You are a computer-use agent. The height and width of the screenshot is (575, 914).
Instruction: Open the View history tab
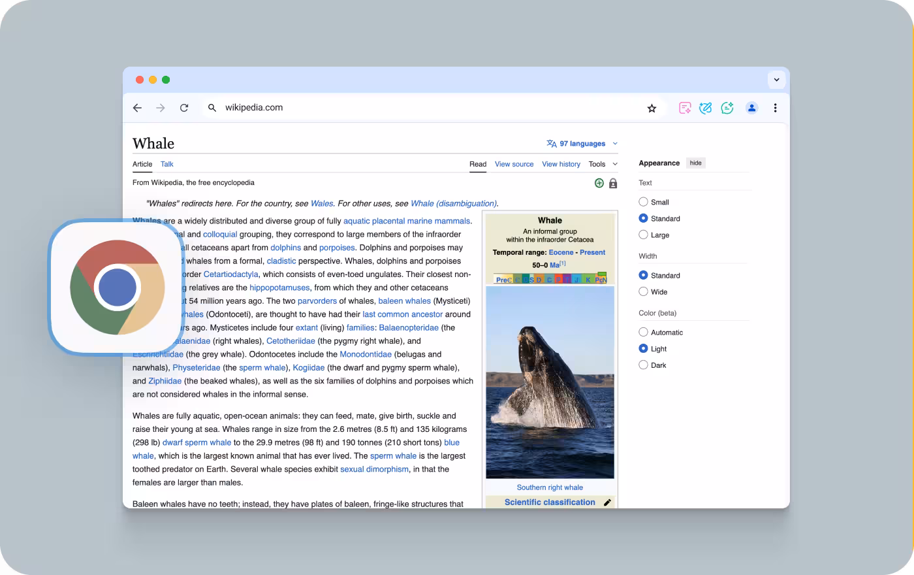click(x=561, y=164)
